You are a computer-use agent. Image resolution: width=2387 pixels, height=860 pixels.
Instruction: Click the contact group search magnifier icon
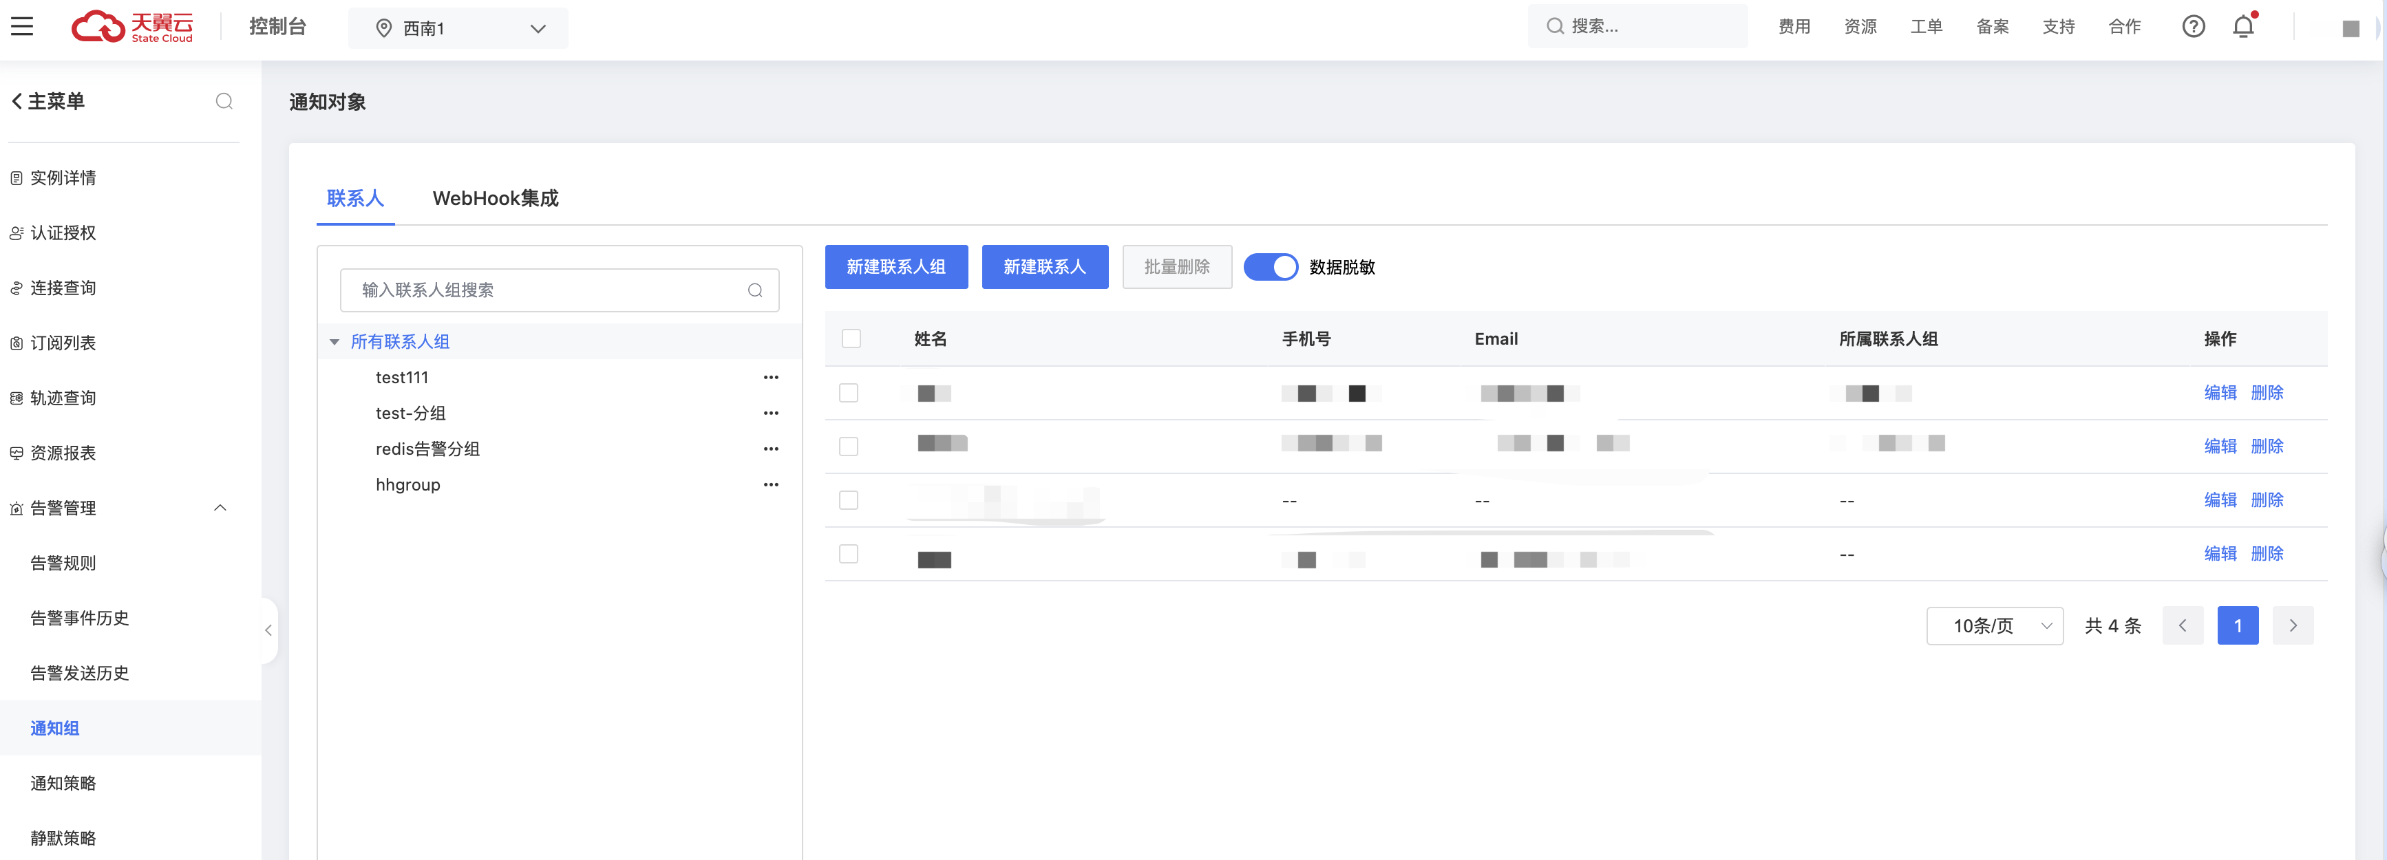tap(754, 290)
